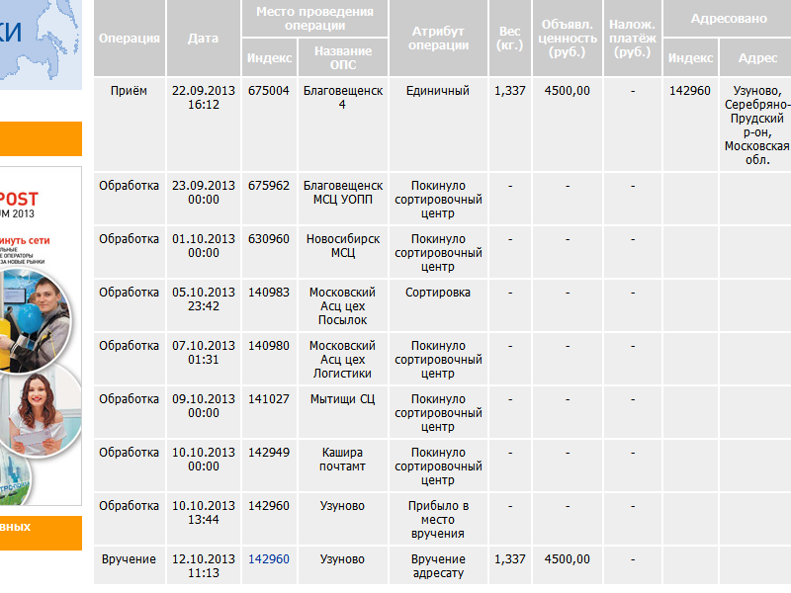Open the blue 142960 index link
Image resolution: width=791 pixels, height=593 pixels.
(x=268, y=558)
